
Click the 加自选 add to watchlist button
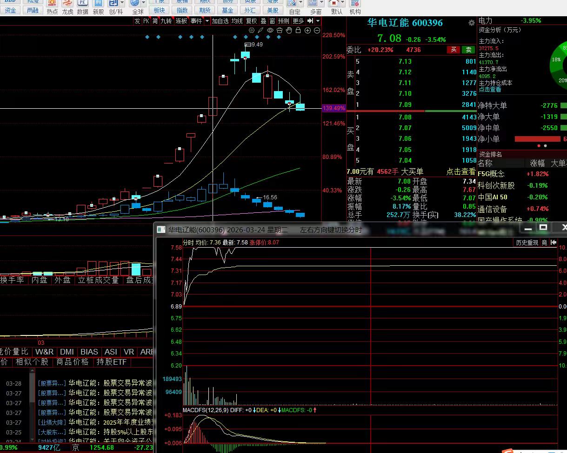pyautogui.click(x=220, y=21)
